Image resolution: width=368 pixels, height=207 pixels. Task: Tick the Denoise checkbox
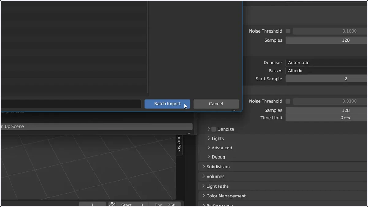tap(214, 129)
